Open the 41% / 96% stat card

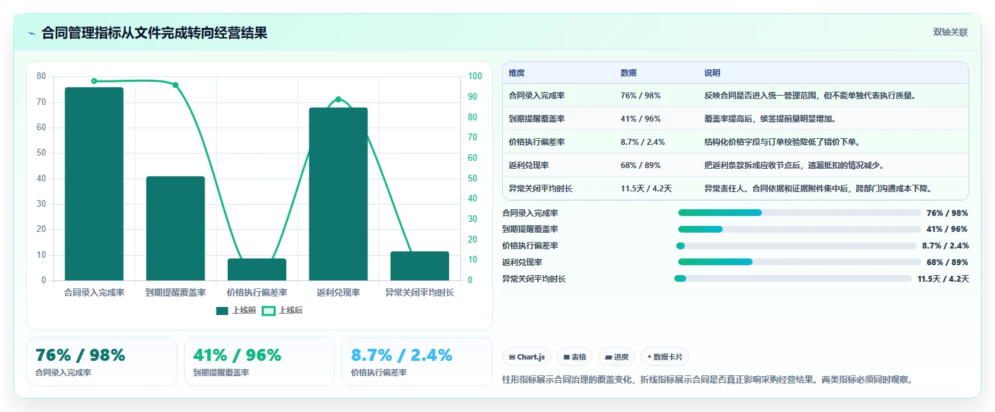point(259,361)
